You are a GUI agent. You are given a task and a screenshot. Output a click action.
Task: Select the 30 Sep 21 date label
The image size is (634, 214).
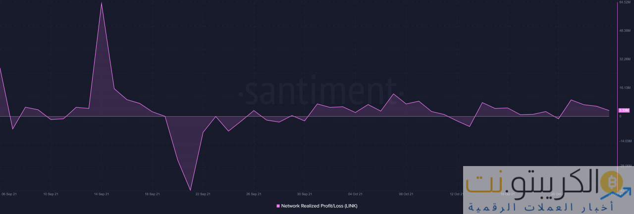(x=304, y=194)
